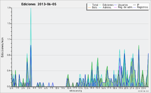Click the 1.9 value on y-axis
This screenshot has width=151, height=93.
tap(9, 8)
